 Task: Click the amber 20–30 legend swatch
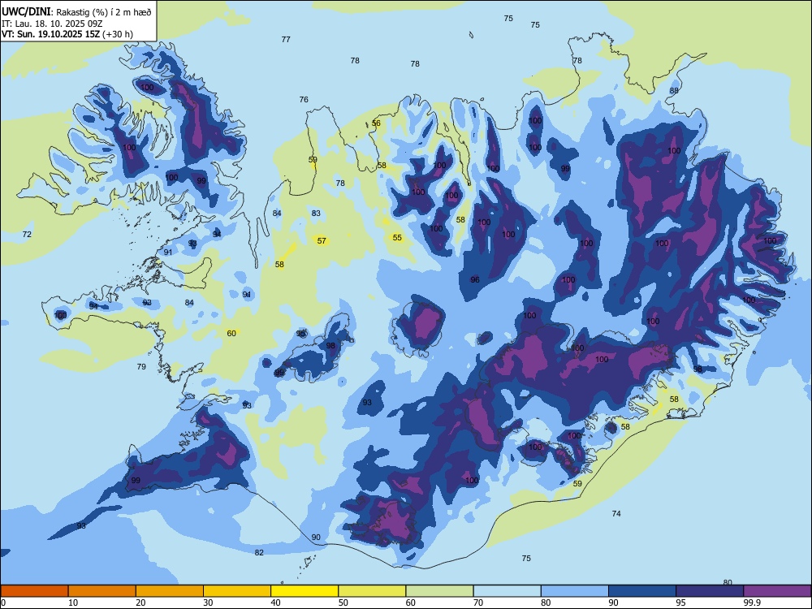[x=170, y=591]
